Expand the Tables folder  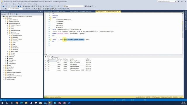point(8,27)
